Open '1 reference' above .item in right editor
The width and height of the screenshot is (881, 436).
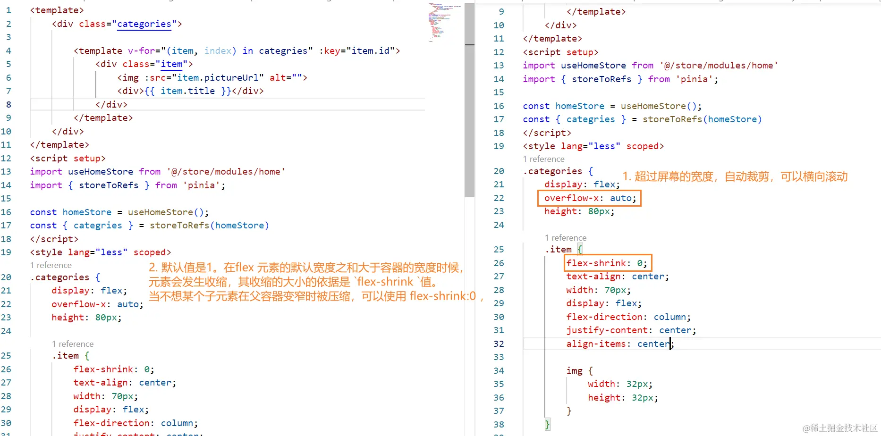pos(566,238)
